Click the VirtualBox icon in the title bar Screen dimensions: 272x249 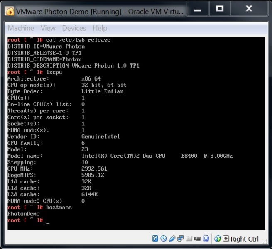click(9, 12)
